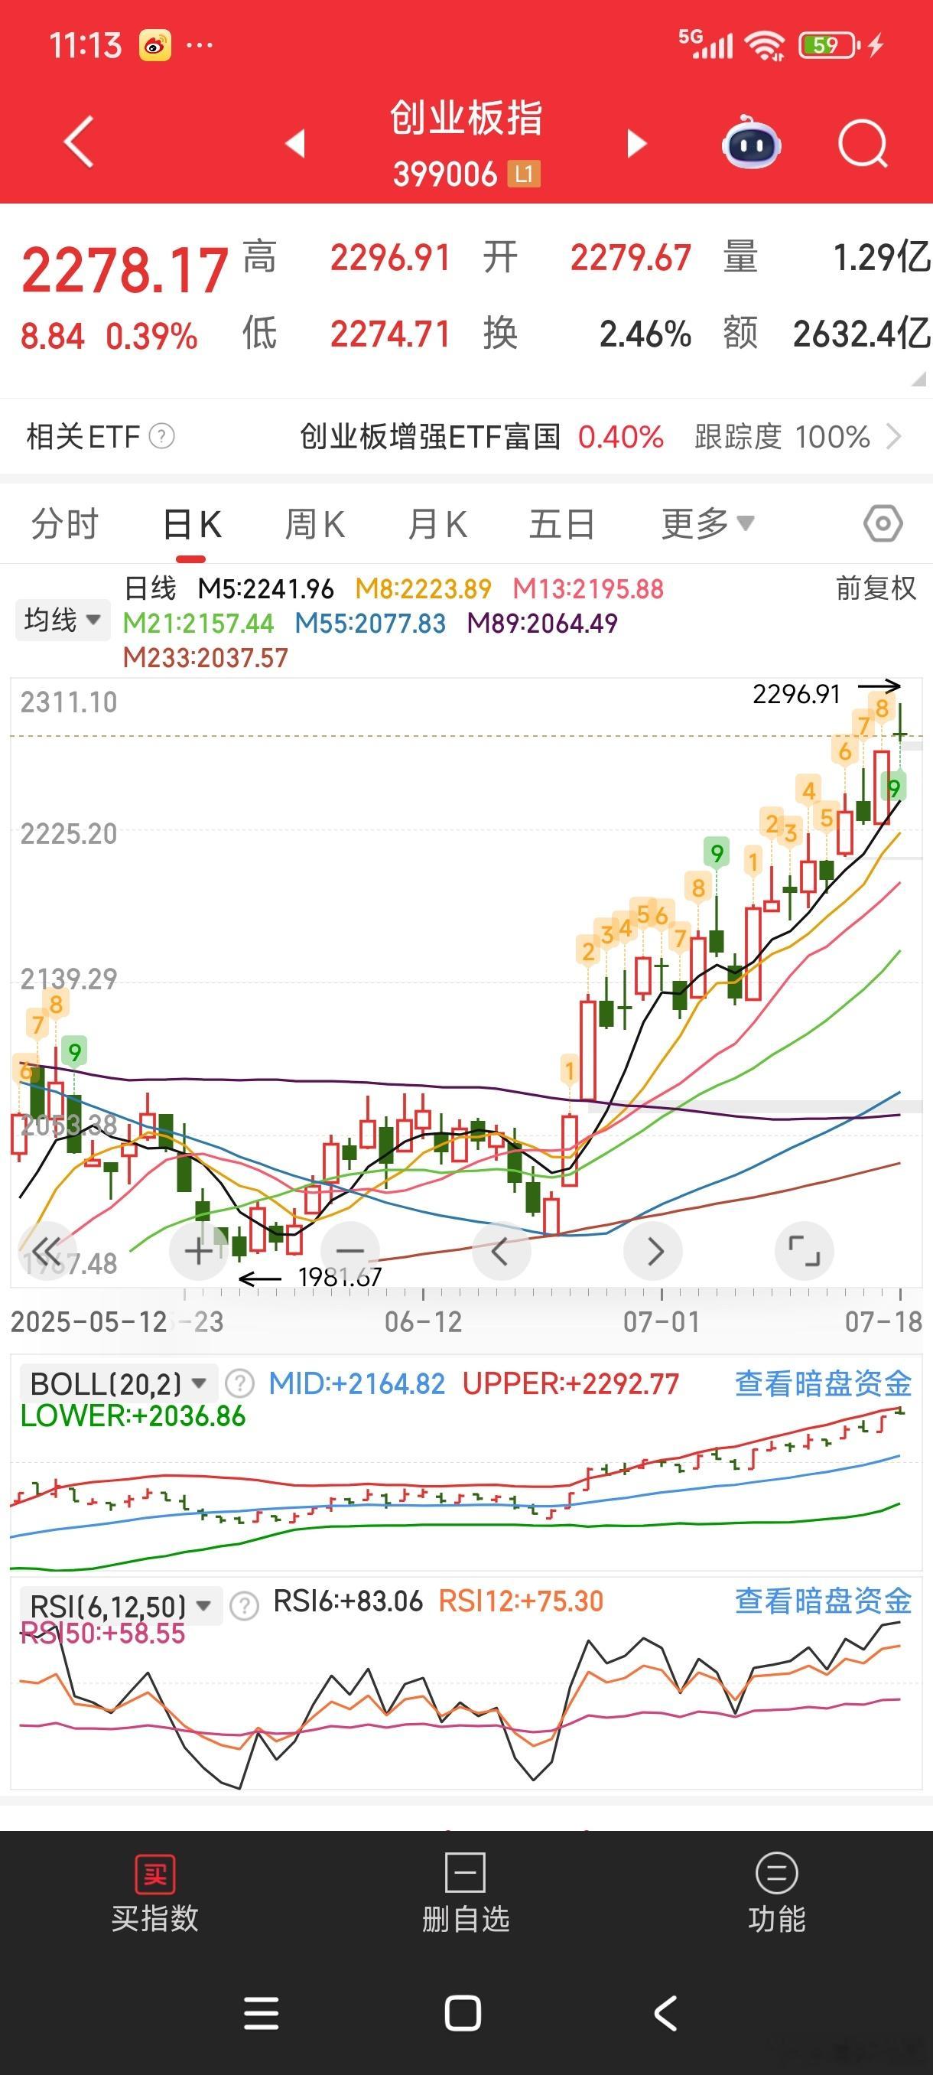Tap the 06-12 date on chart axis
The width and height of the screenshot is (933, 2075).
tap(424, 1322)
